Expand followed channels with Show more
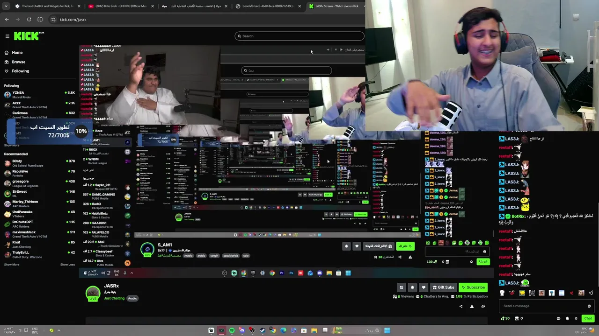The width and height of the screenshot is (599, 336). pyautogui.click(x=12, y=145)
